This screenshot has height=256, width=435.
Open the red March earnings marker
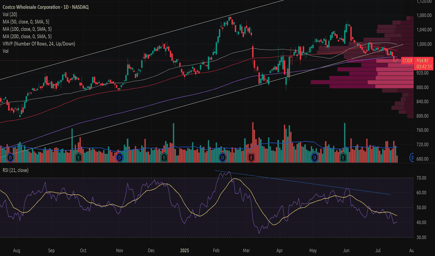[x=252, y=157]
